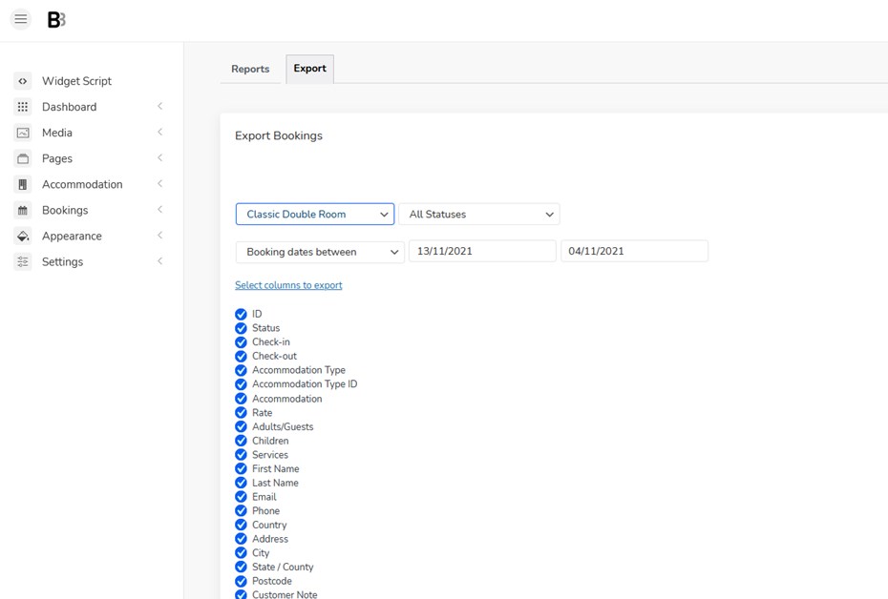The image size is (888, 599).
Task: Expand the Settings submenu chevron
Action: 160,261
